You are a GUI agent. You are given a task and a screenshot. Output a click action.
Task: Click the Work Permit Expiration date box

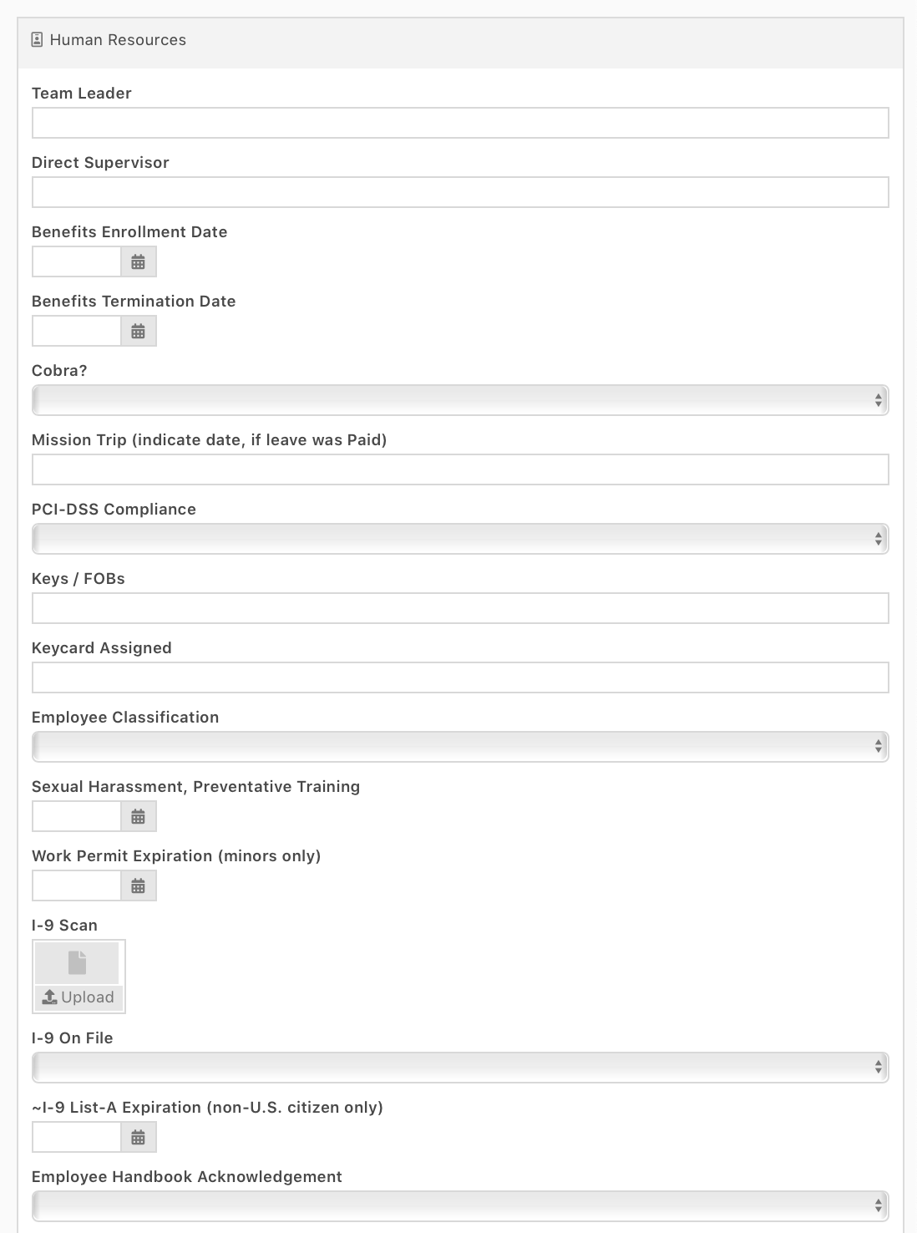click(x=77, y=885)
